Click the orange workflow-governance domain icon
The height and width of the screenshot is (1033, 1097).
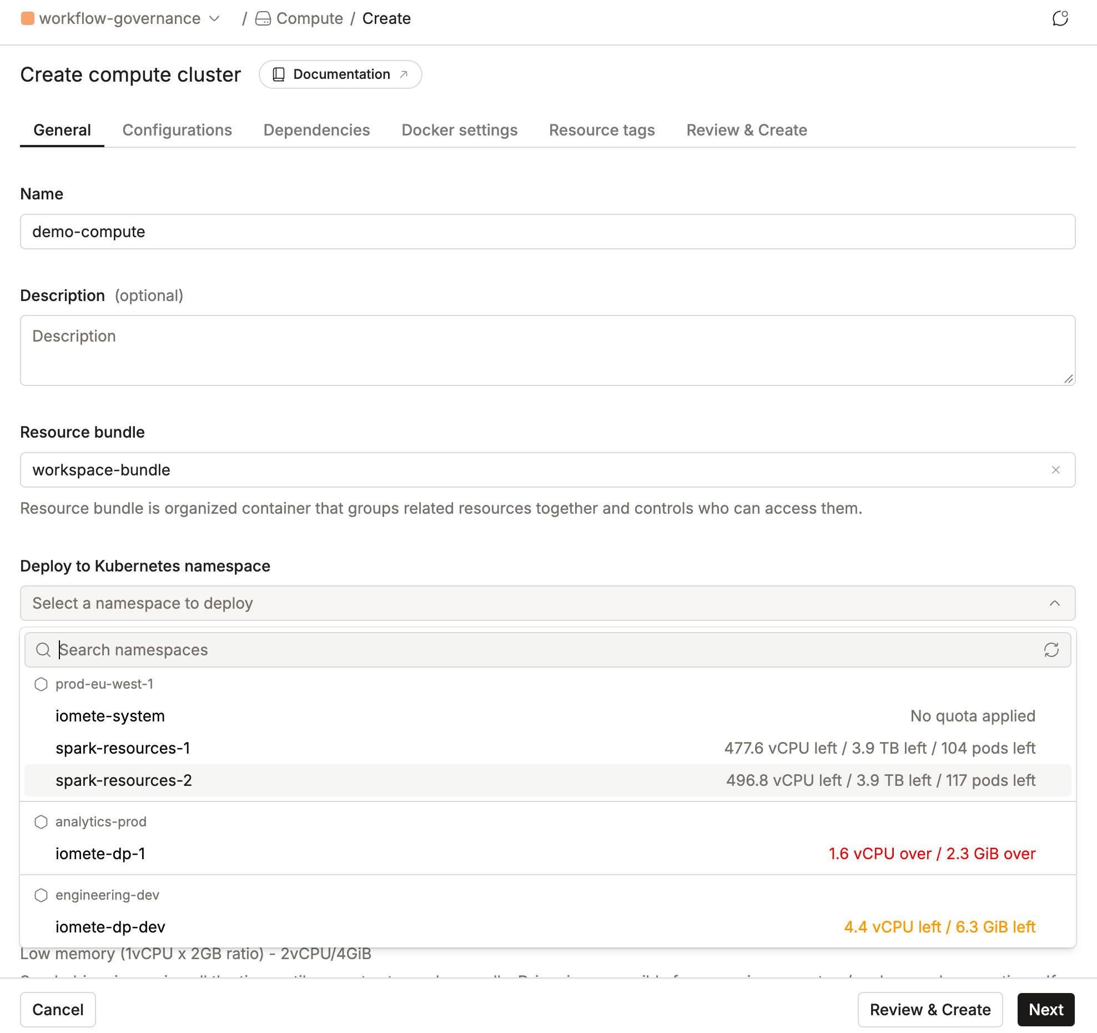pyautogui.click(x=28, y=18)
